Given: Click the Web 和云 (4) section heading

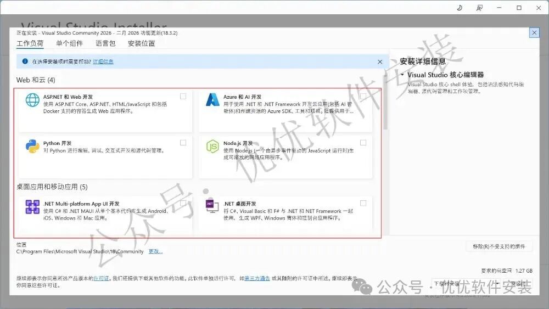Looking at the screenshot, I should point(36,80).
